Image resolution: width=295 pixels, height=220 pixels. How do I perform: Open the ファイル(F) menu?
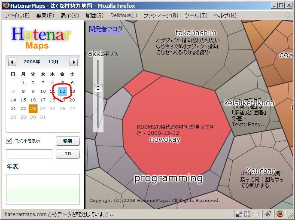coord(17,15)
